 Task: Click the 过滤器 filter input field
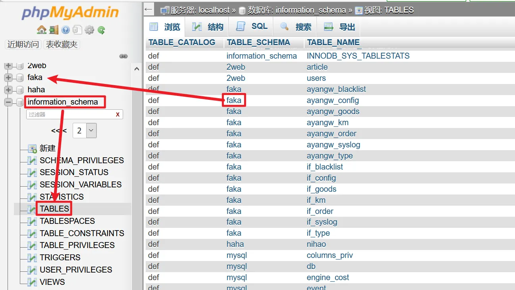[x=69, y=114]
